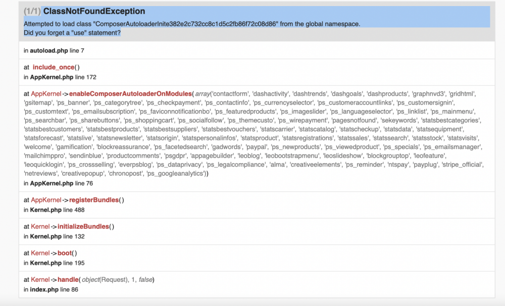Click the '(1/1)' exception counter
The image size is (505, 306).
[32, 11]
